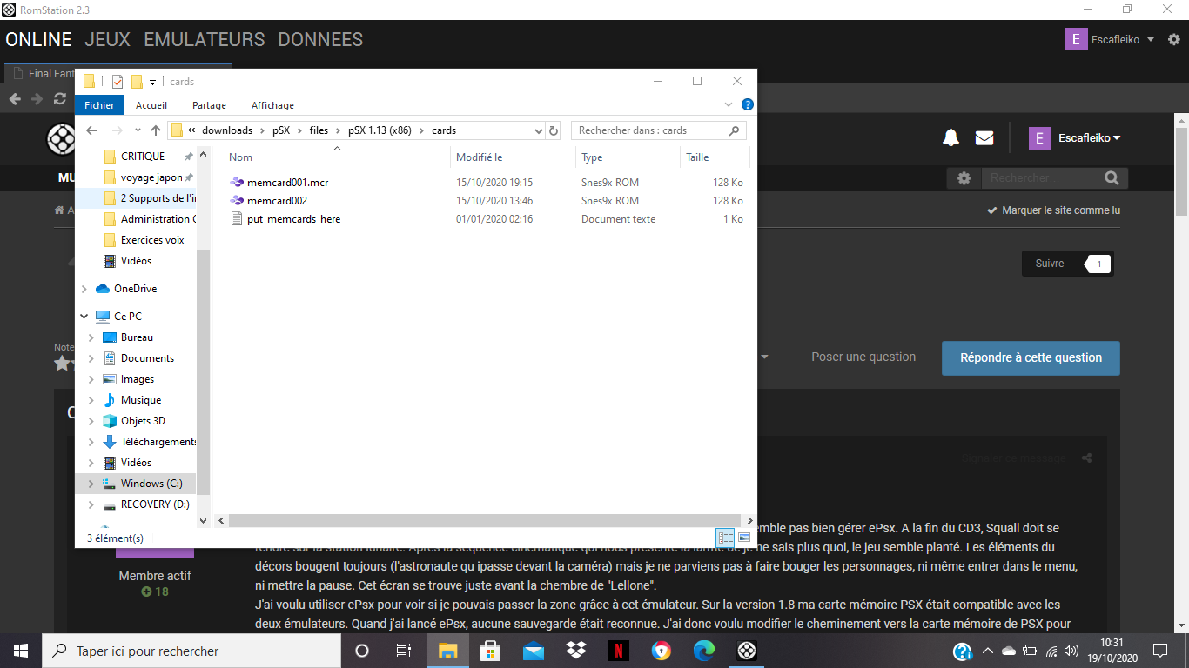Open Netflix from taskbar
Screen dimensions: 1189x668
[x=619, y=651]
